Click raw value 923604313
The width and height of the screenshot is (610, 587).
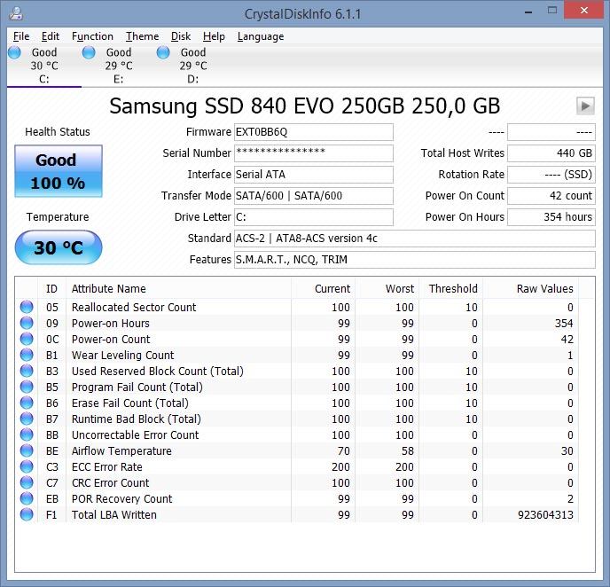[545, 514]
